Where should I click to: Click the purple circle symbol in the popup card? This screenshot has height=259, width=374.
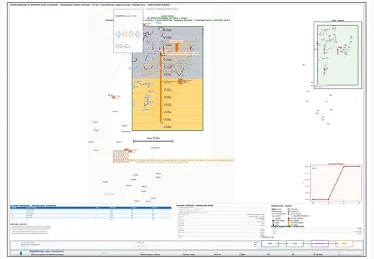point(137,35)
